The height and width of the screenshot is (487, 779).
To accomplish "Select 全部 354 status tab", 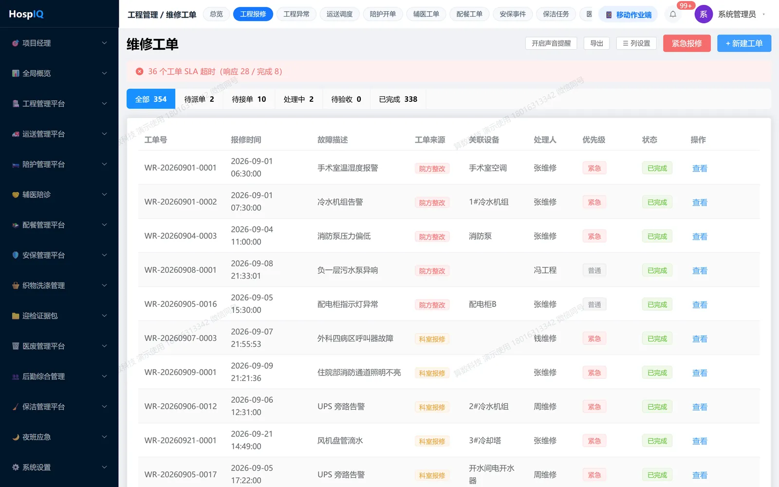I will (151, 99).
